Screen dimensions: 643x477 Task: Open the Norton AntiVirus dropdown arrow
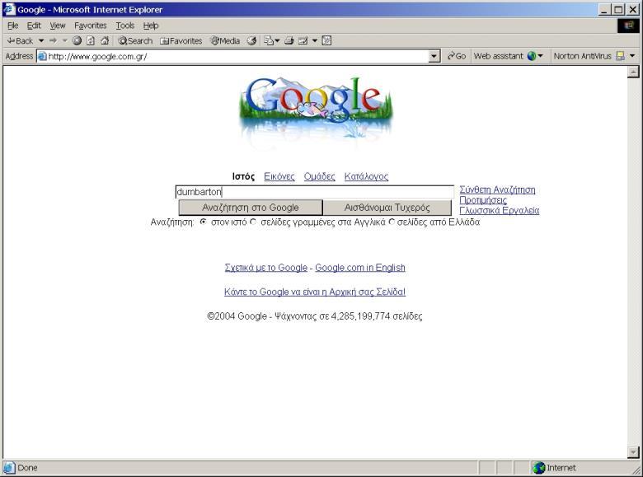pyautogui.click(x=632, y=56)
